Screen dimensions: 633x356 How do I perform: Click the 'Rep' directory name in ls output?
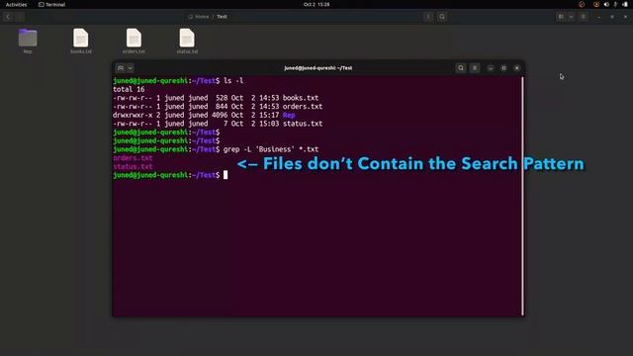click(289, 115)
